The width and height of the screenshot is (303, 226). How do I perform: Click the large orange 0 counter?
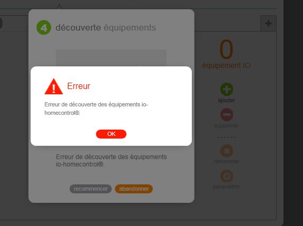pyautogui.click(x=226, y=50)
